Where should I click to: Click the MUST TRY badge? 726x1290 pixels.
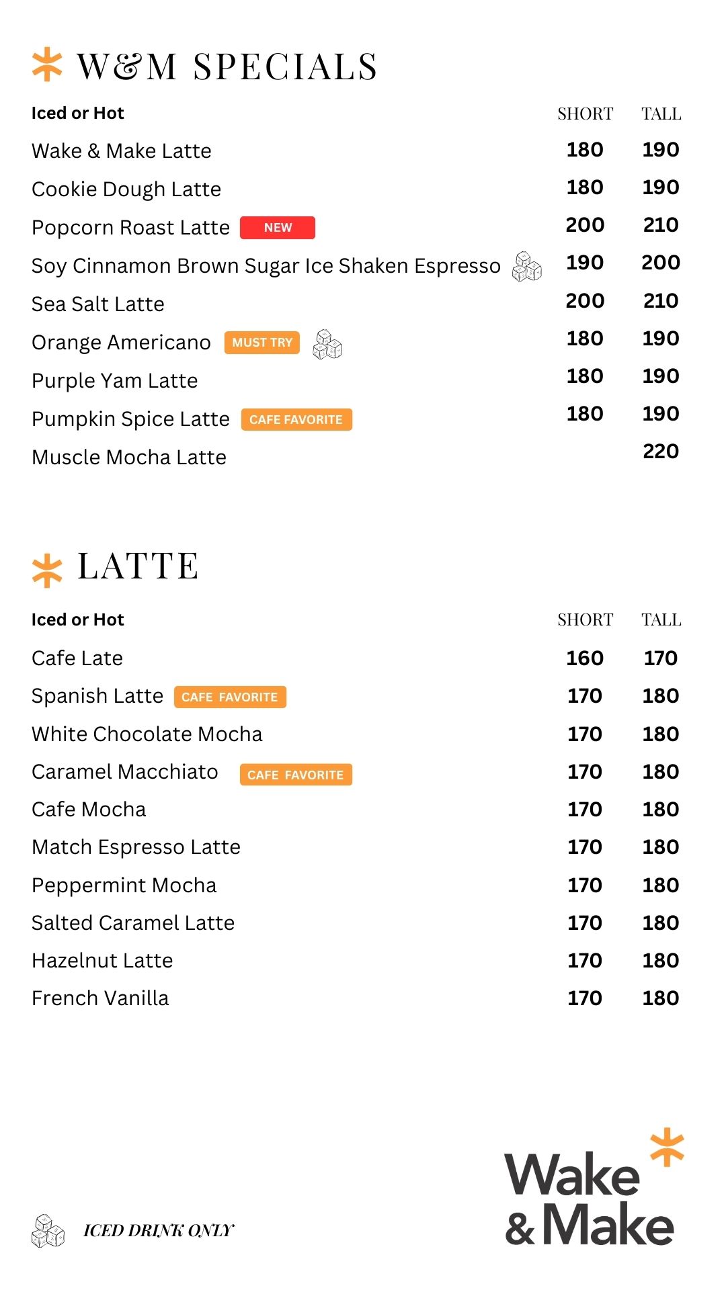(x=262, y=343)
